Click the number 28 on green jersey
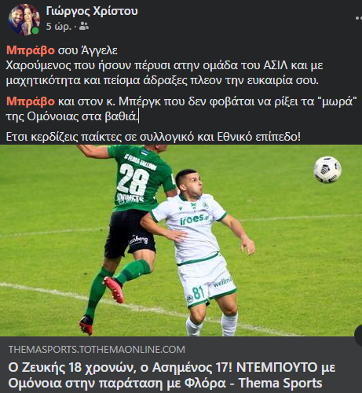 pyautogui.click(x=133, y=179)
